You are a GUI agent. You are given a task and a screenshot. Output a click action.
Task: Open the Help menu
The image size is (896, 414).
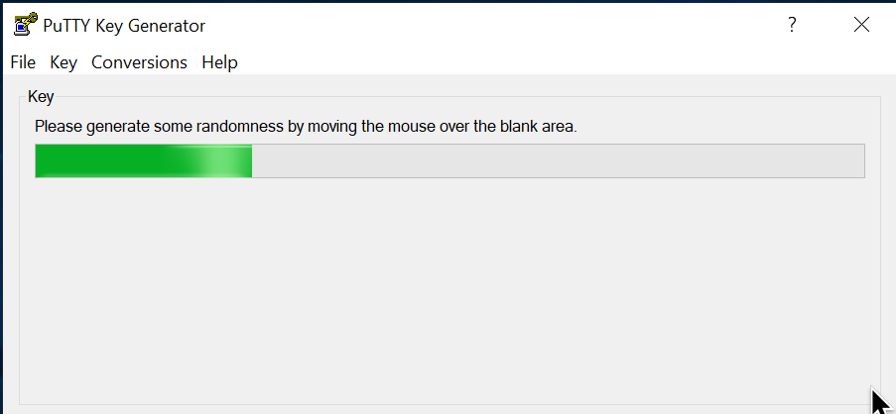pyautogui.click(x=220, y=62)
